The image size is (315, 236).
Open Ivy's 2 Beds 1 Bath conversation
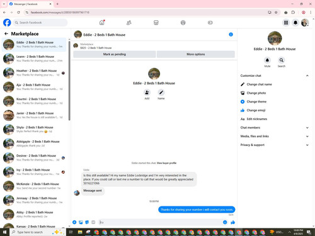pos(33,172)
